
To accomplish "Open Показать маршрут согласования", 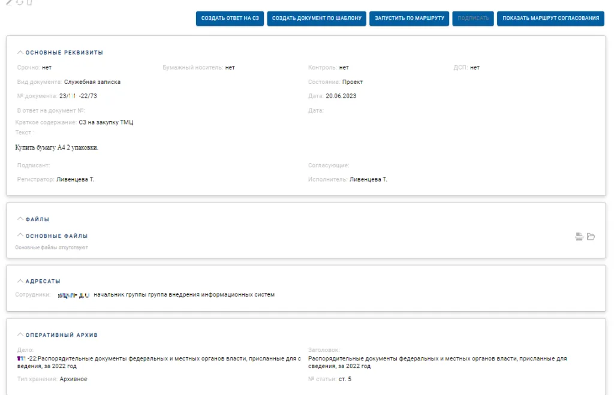I will click(550, 19).
